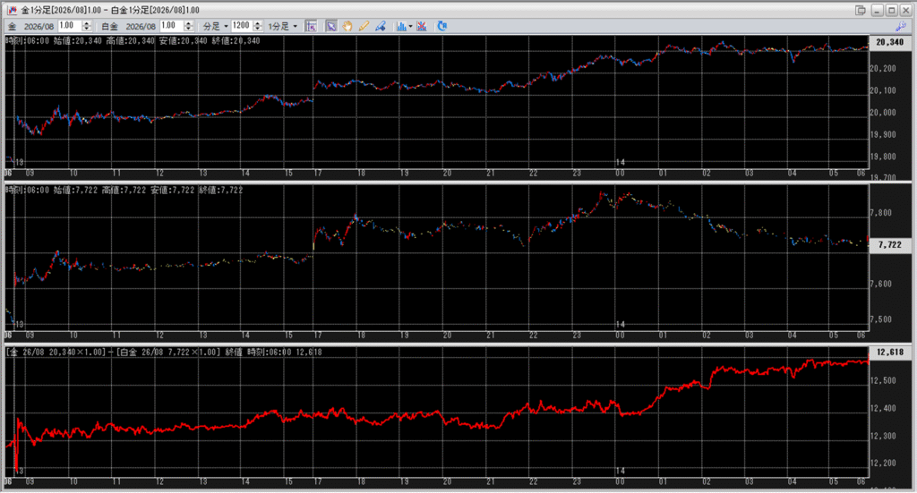Toggle the crosshair cursor tool
The width and height of the screenshot is (917, 493).
(311, 26)
